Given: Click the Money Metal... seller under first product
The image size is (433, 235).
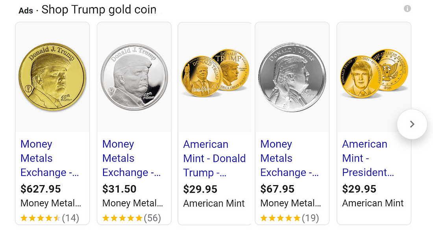Looking at the screenshot, I should click(51, 203).
